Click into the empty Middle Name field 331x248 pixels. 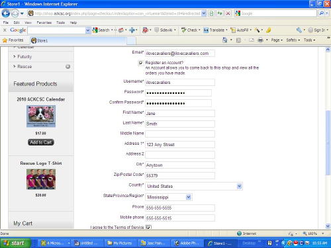click(180, 134)
